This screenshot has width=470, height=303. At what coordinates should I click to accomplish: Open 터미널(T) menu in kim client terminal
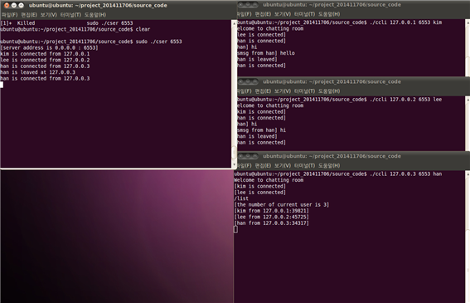(304, 14)
